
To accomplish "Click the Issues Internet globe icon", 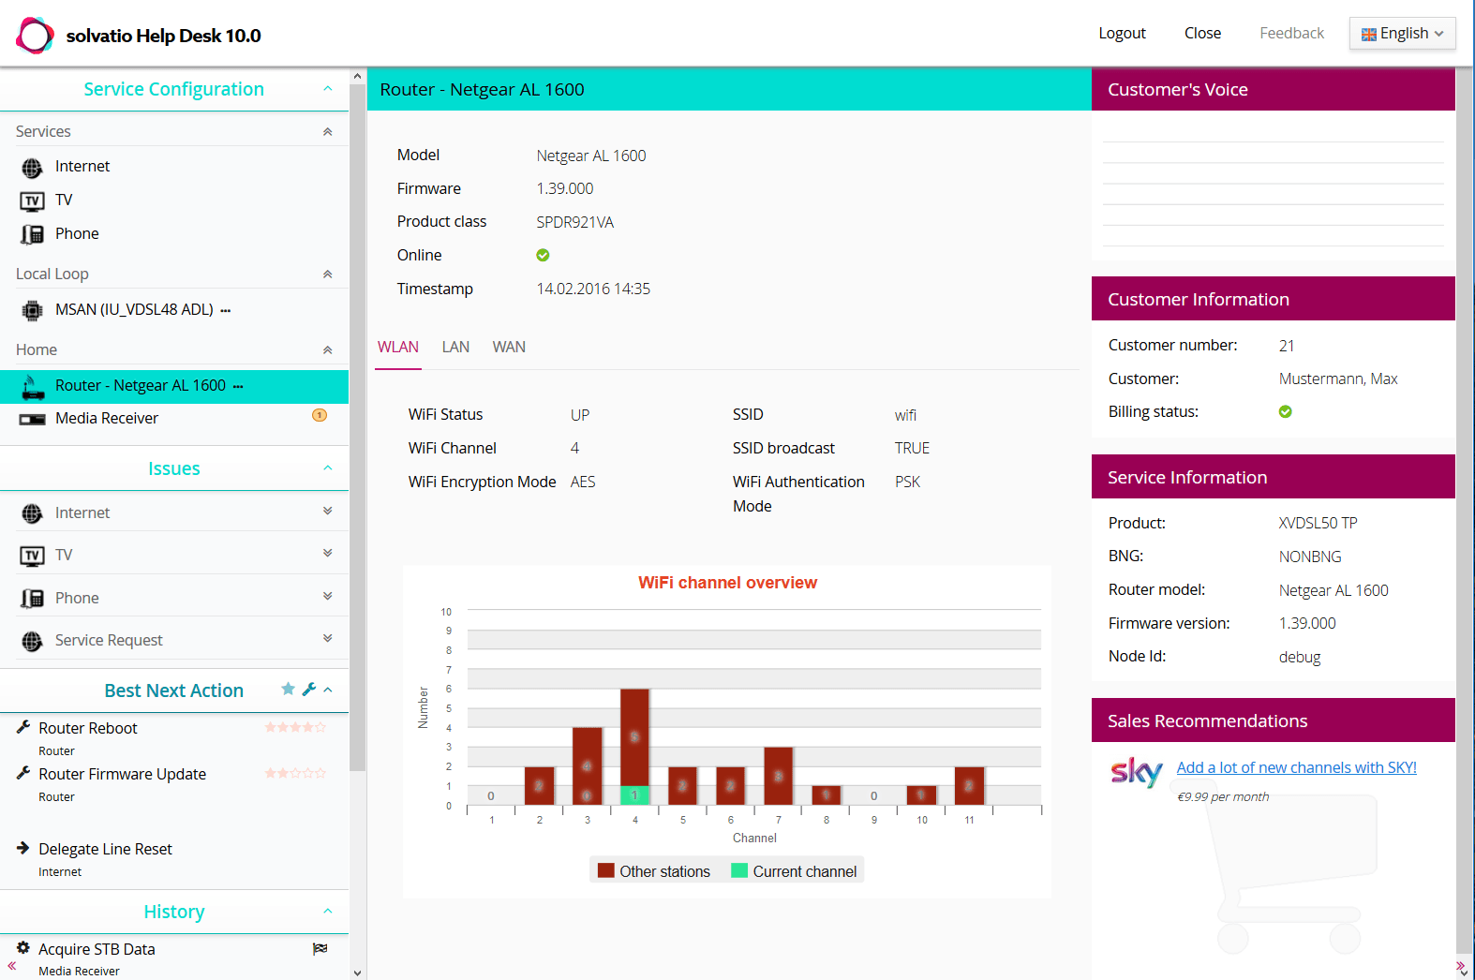I will [x=32, y=513].
